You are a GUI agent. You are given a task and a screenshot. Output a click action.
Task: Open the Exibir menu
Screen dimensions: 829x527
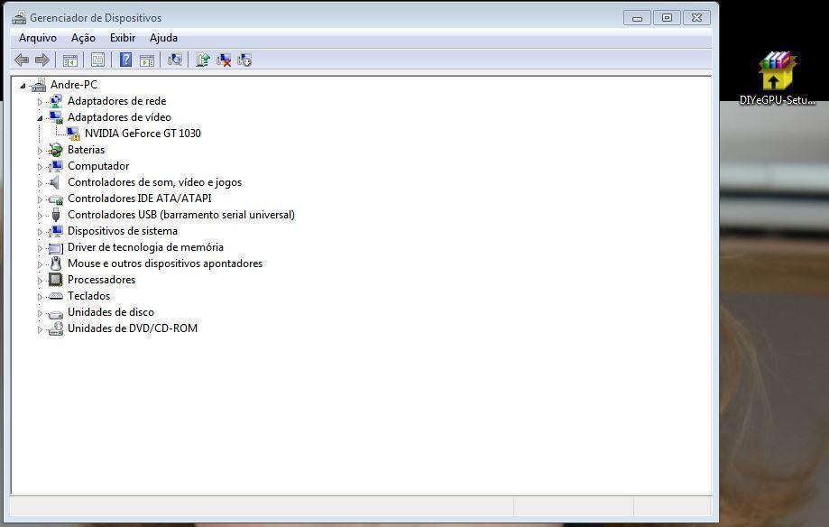coord(123,38)
